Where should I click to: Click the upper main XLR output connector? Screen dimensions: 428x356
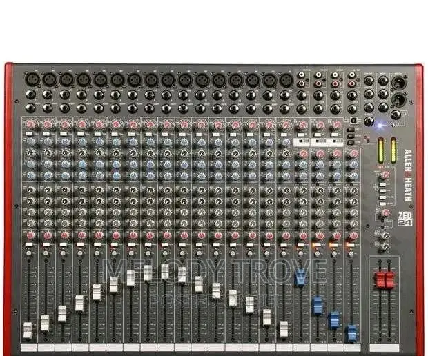coord(398,83)
